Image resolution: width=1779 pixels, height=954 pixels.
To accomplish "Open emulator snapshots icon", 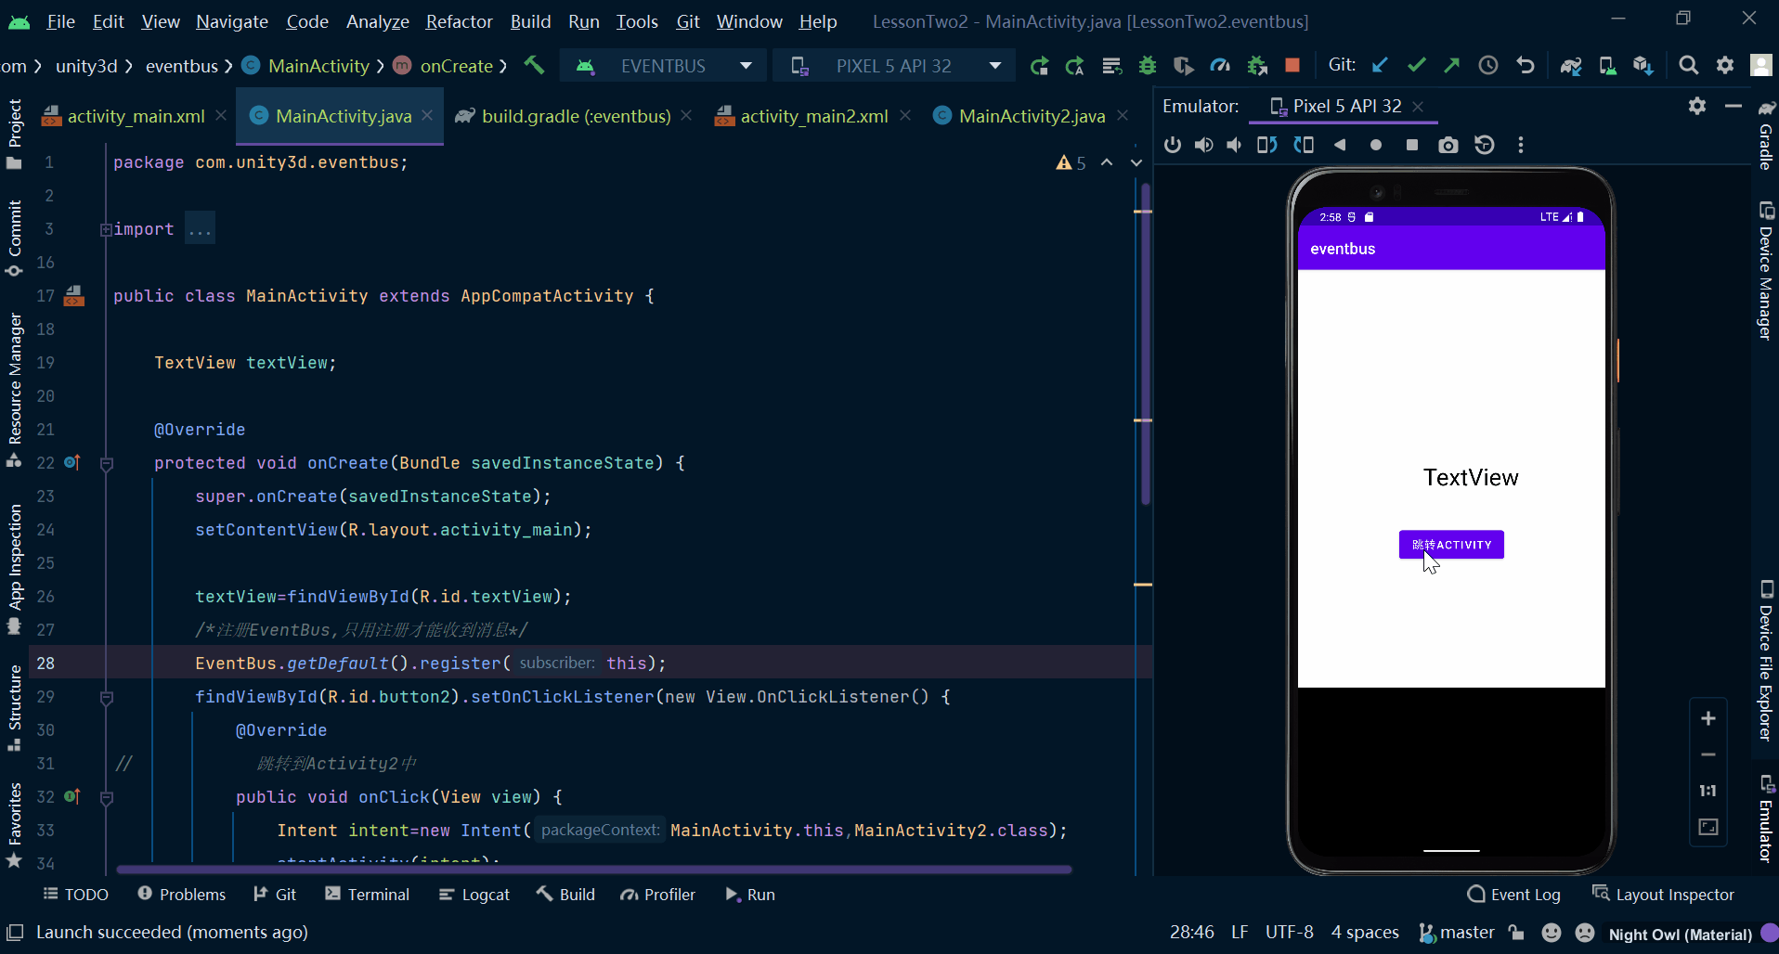I will point(1485,145).
